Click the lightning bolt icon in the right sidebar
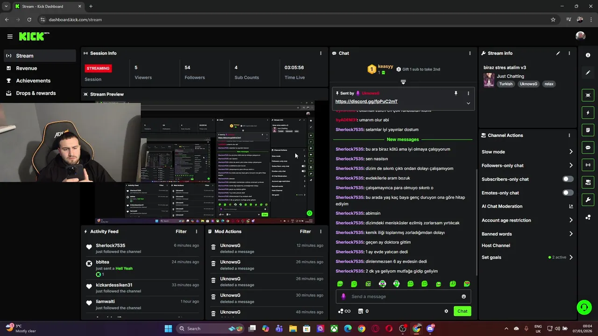The width and height of the screenshot is (598, 336). tap(588, 112)
